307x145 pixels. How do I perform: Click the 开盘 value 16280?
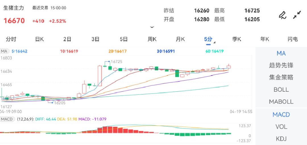coord(202,19)
